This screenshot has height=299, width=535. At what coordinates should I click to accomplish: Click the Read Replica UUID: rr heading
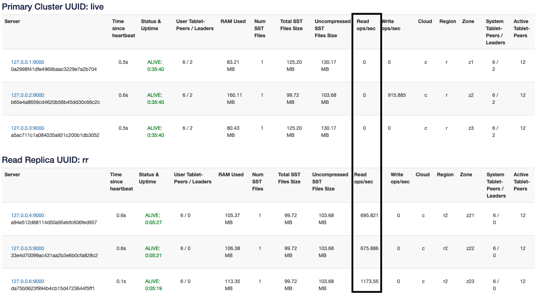pyautogui.click(x=45, y=160)
